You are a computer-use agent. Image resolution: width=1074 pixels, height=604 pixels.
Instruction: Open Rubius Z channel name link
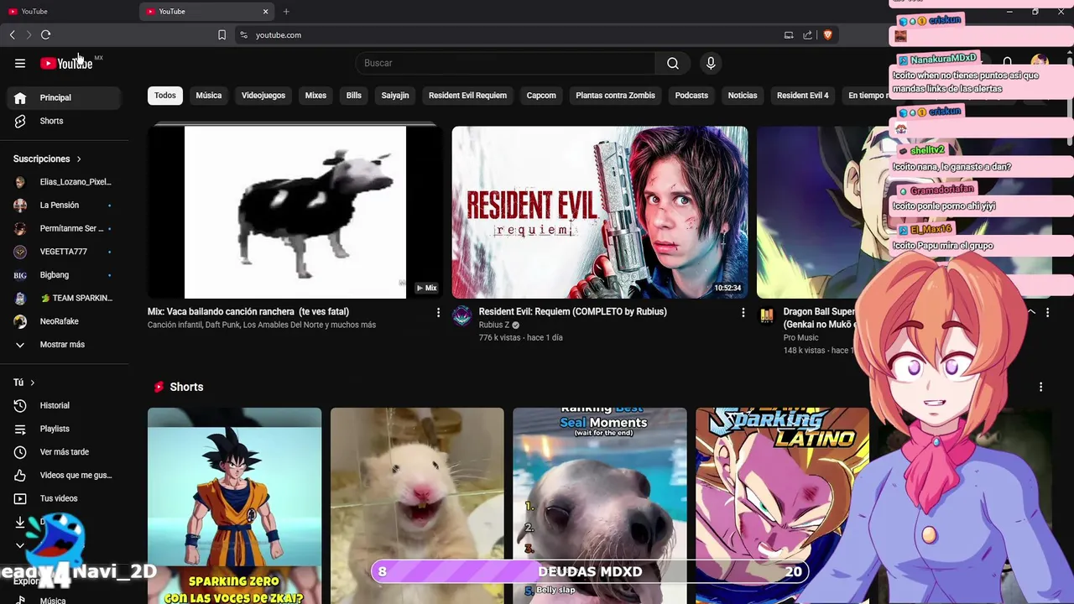click(494, 325)
